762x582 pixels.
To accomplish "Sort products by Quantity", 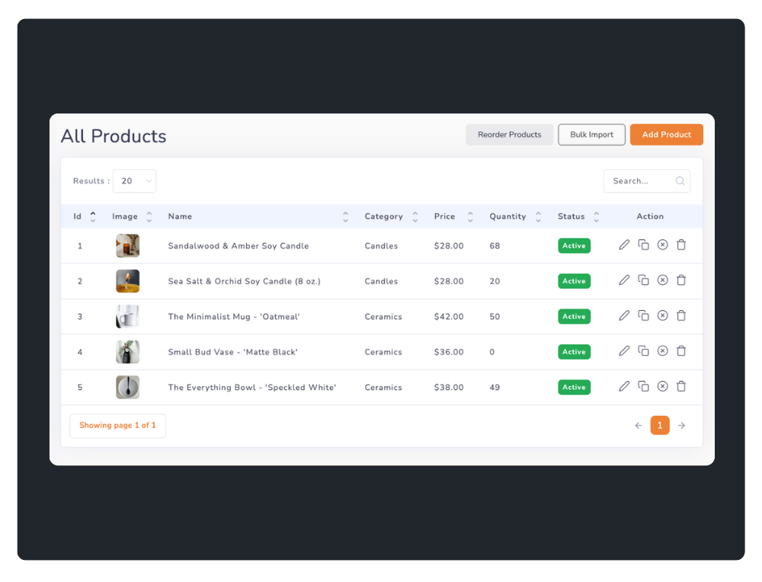I will [507, 216].
